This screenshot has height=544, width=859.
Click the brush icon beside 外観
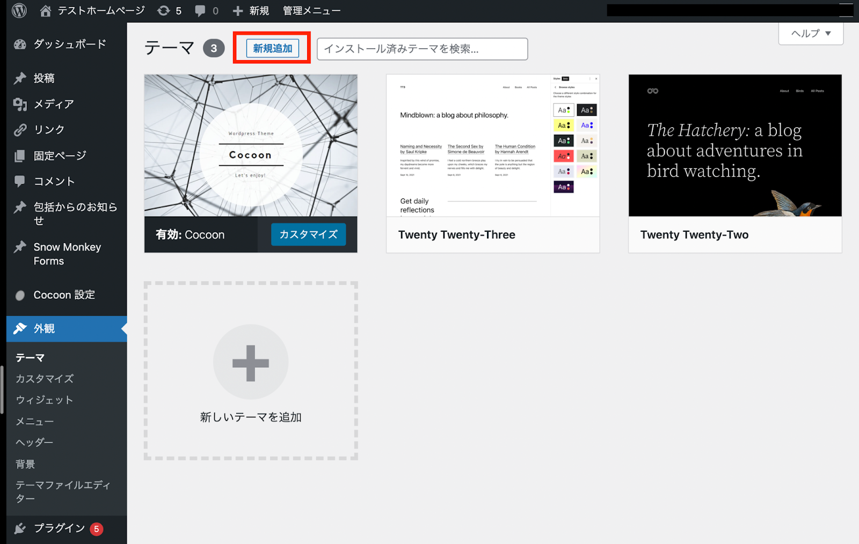tap(20, 328)
